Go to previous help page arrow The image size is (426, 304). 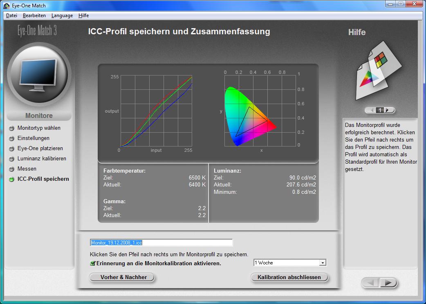click(370, 110)
